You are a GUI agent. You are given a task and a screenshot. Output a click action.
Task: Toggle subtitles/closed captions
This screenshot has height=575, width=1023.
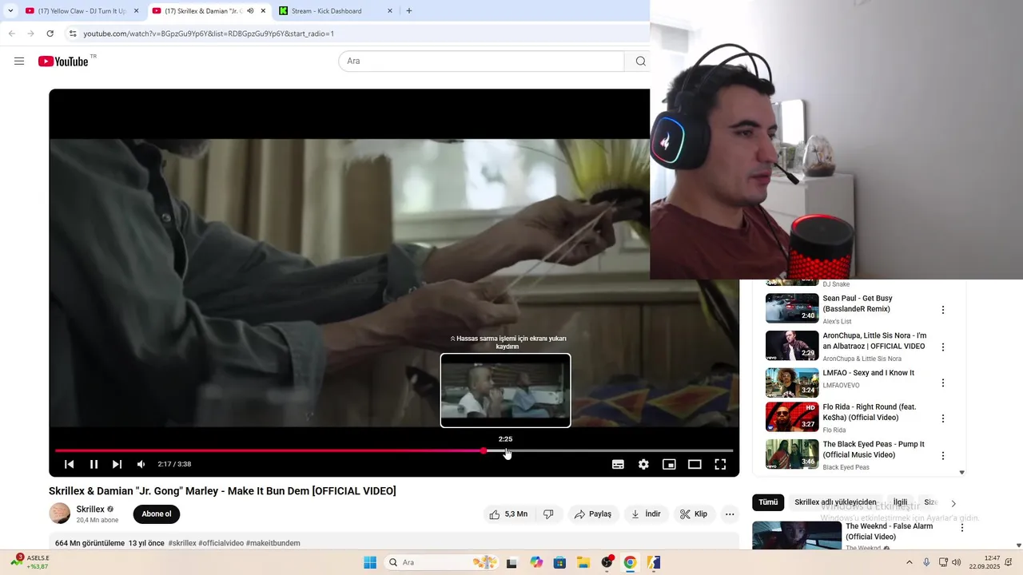[618, 464]
